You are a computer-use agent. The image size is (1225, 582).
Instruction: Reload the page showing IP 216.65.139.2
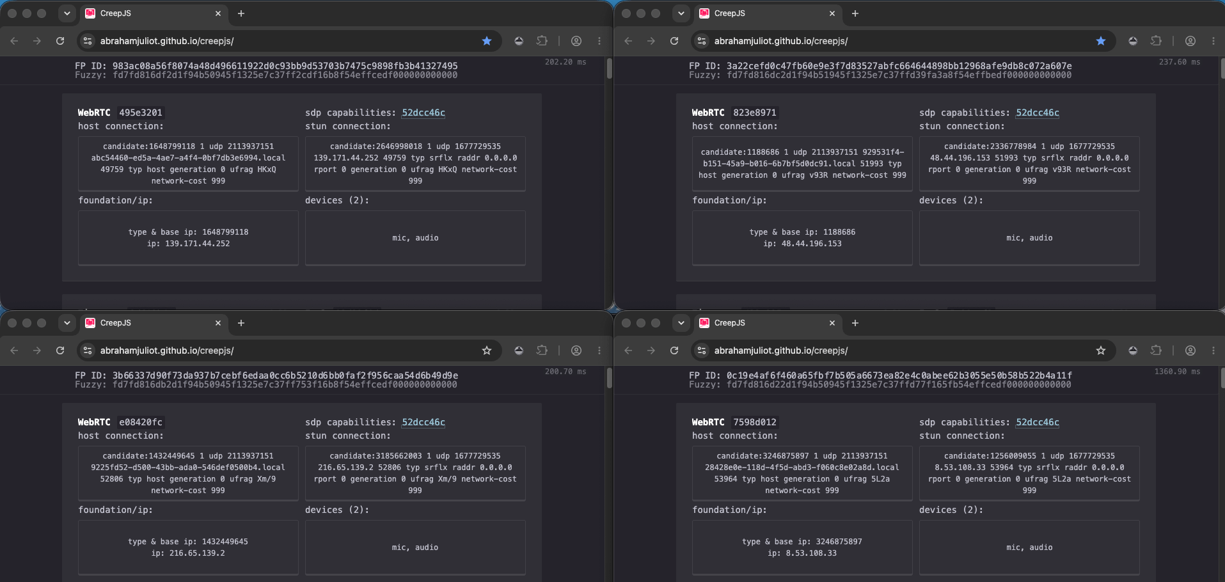click(x=60, y=350)
